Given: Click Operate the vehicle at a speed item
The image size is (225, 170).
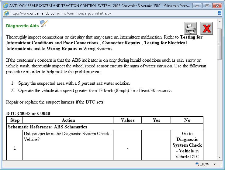Looking at the screenshot, I should coord(95,90).
